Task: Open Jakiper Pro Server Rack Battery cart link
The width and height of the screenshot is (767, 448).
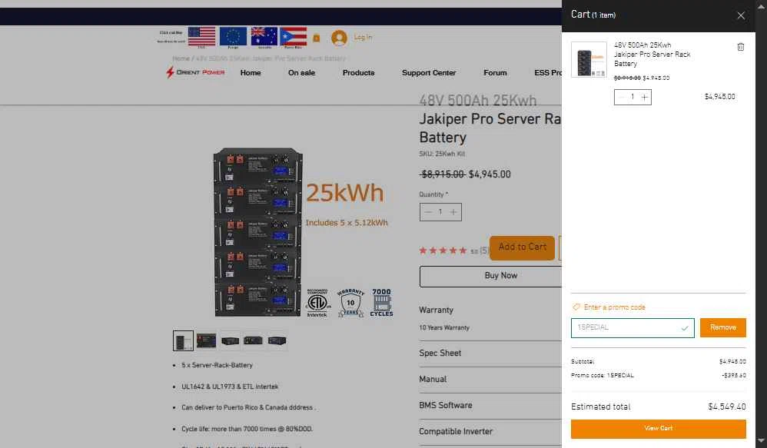Action: coord(652,55)
